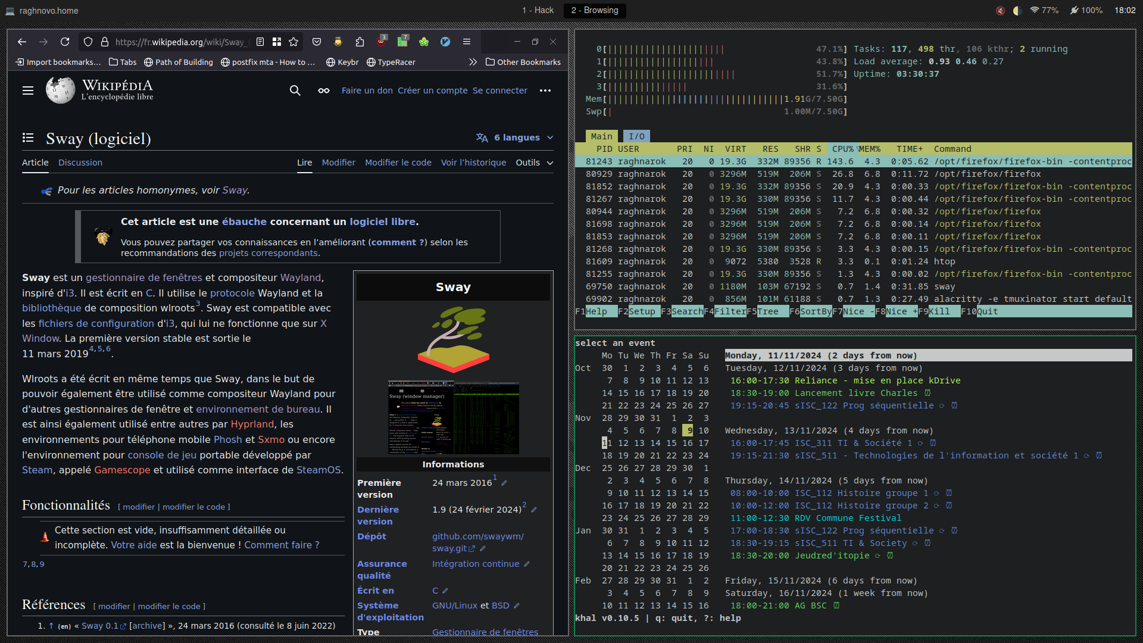Screen dimensions: 1143x643
Task: Expand the "6 langues" language dropdown
Action: pyautogui.click(x=516, y=138)
